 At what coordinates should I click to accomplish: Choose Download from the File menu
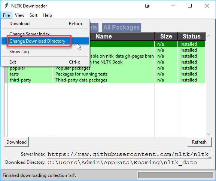click(x=45, y=24)
